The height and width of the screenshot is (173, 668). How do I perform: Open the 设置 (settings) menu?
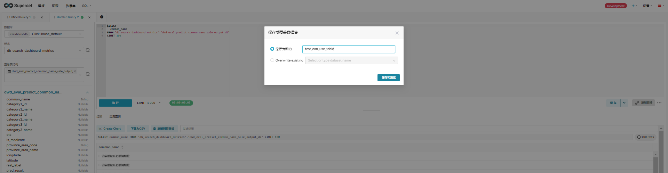(647, 6)
